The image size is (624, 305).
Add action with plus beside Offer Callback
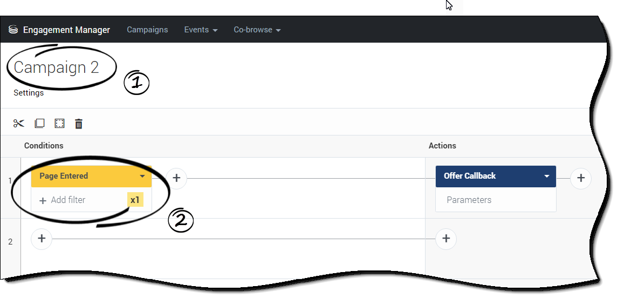[581, 178]
